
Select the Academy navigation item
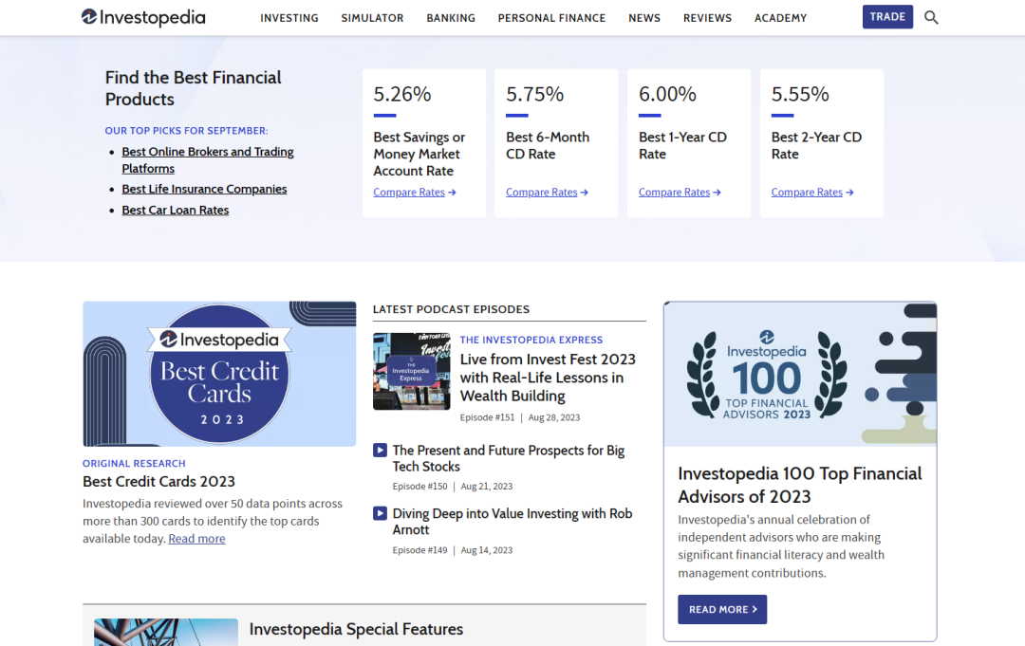(x=780, y=18)
